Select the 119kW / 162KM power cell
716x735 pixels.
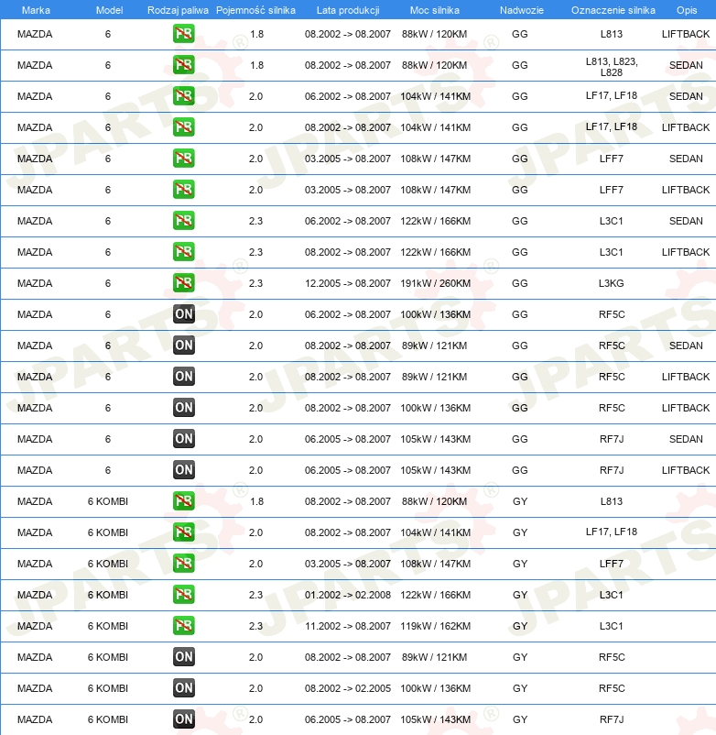(x=436, y=626)
